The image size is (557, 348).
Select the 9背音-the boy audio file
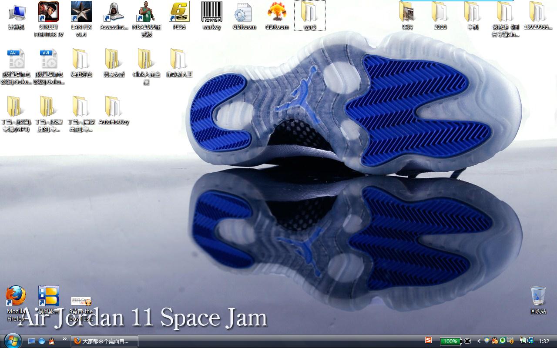tap(81, 309)
